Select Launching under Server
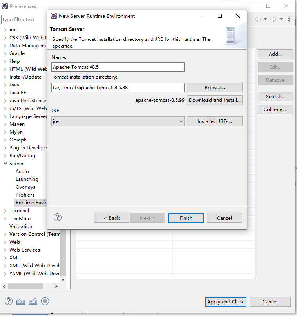 [27, 179]
